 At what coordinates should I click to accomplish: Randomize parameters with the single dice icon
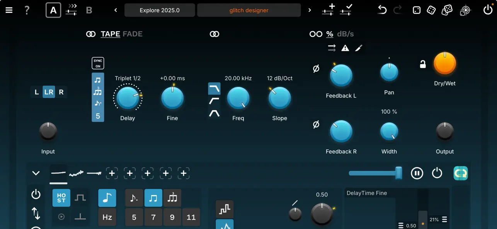(x=432, y=10)
